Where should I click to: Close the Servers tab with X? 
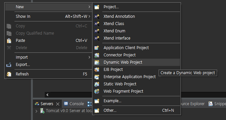tap(58, 104)
